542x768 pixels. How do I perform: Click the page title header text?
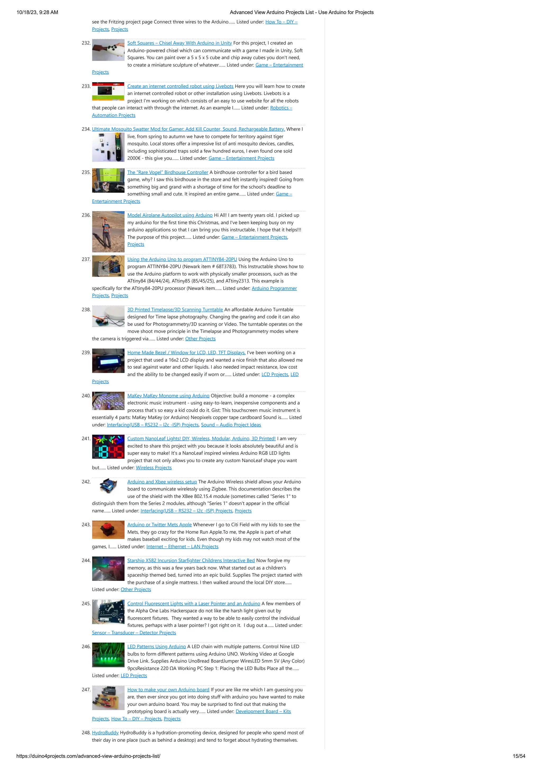301,12
